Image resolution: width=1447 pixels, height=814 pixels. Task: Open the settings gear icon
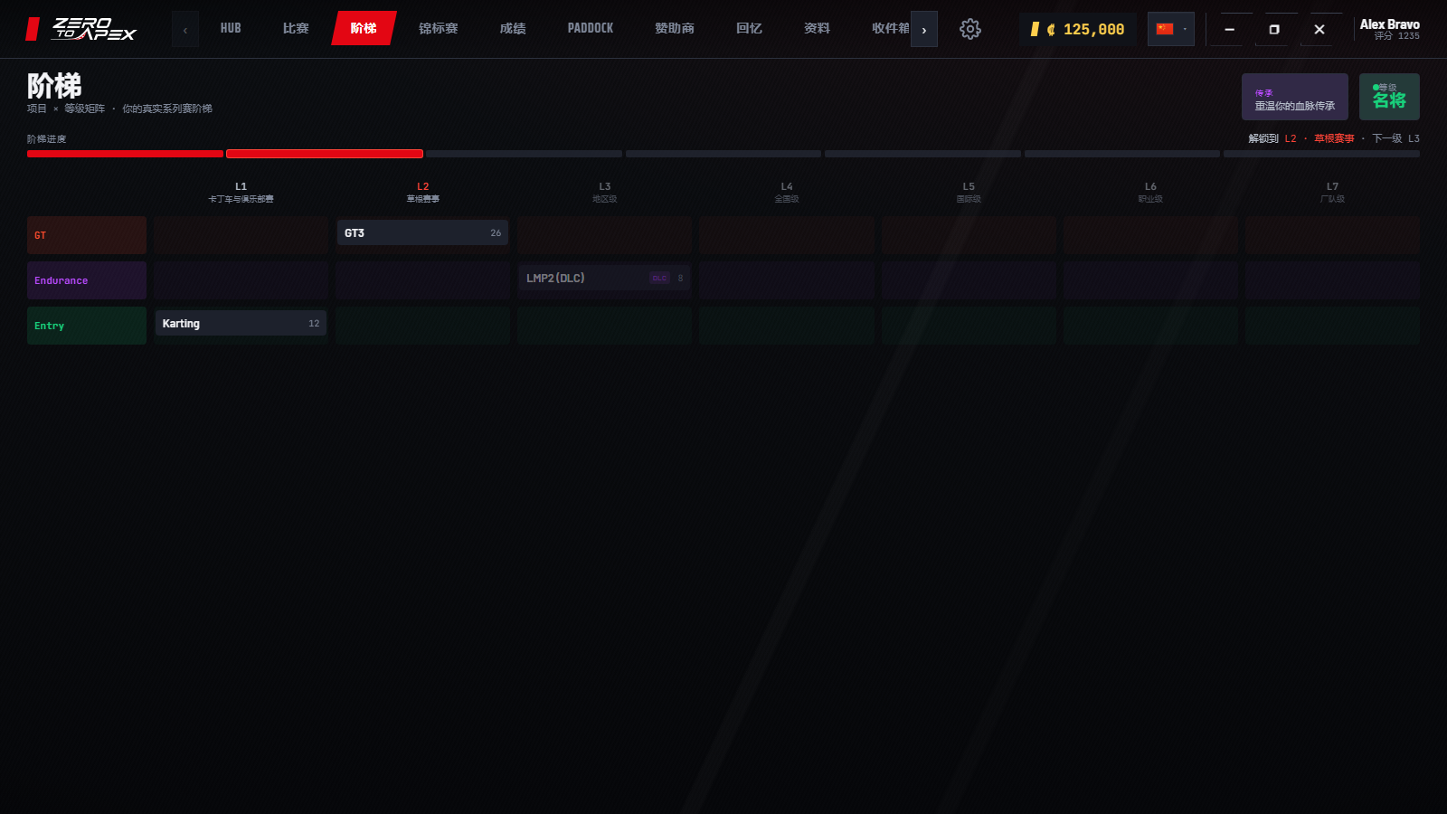point(969,29)
